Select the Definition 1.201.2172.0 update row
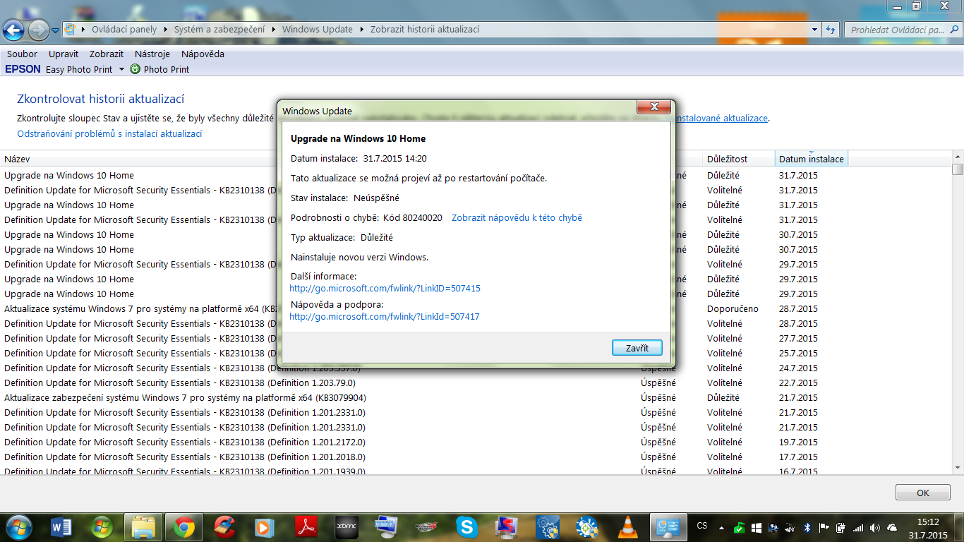This screenshot has width=964, height=542. pos(475,442)
